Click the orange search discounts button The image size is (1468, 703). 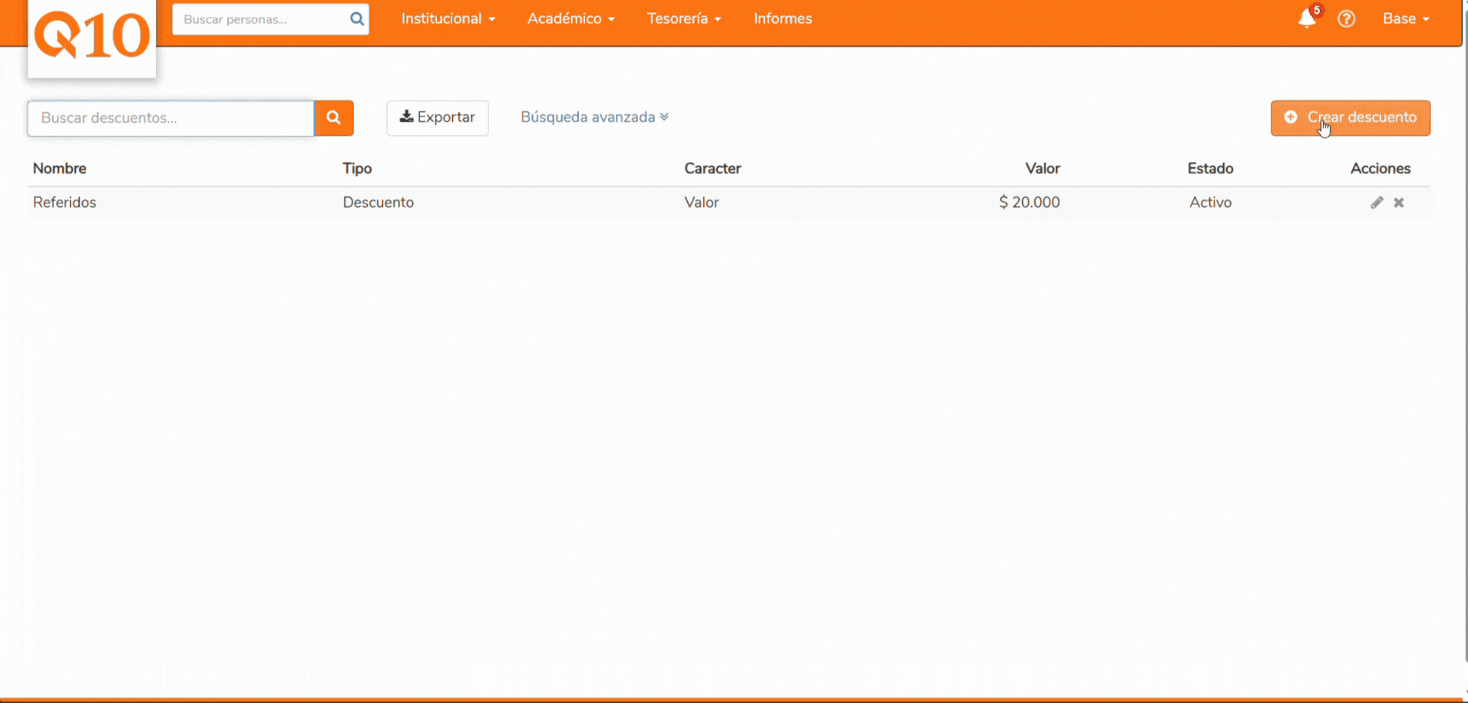[333, 117]
